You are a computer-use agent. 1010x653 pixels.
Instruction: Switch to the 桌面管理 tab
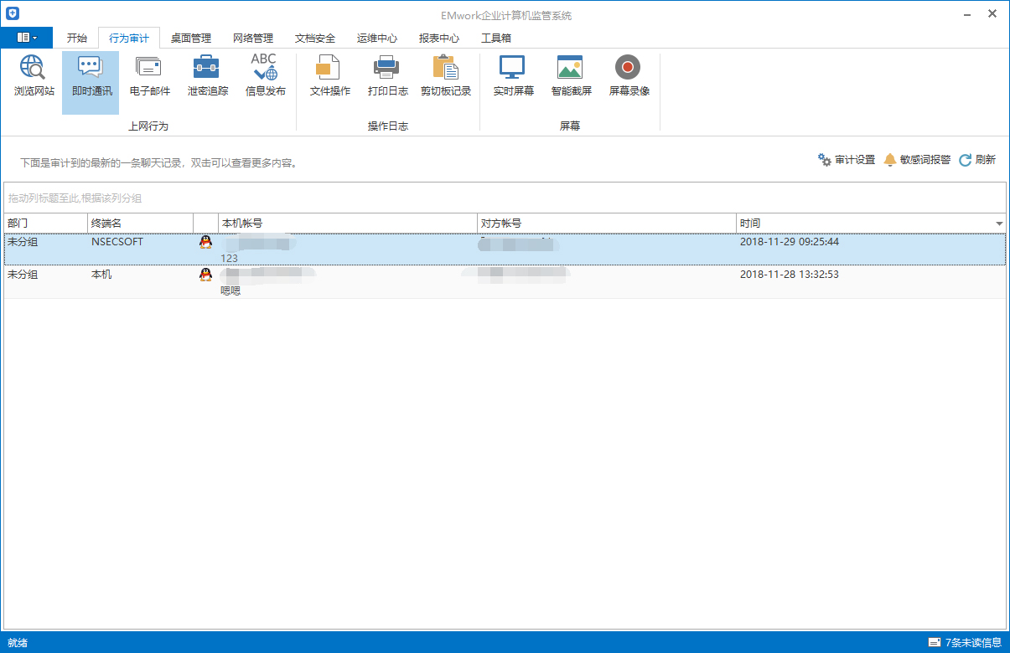tap(190, 38)
